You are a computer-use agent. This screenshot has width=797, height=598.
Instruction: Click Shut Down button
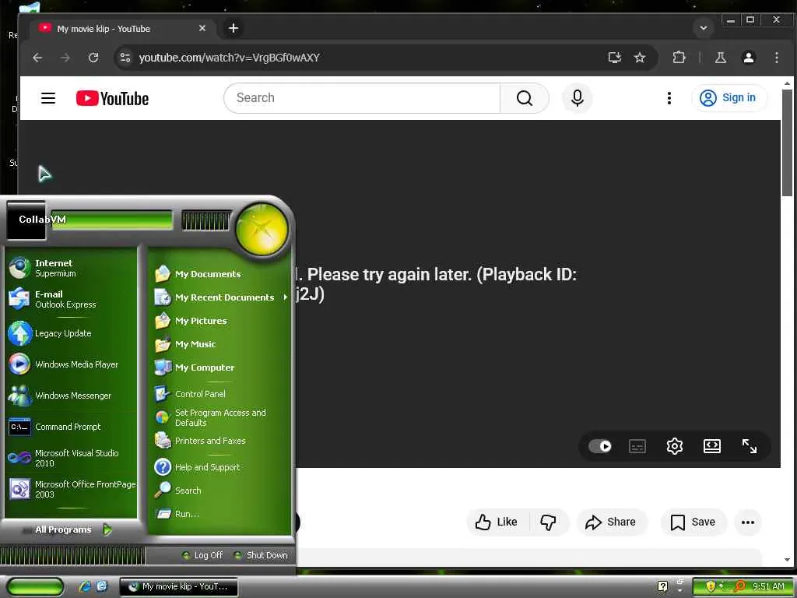[261, 555]
